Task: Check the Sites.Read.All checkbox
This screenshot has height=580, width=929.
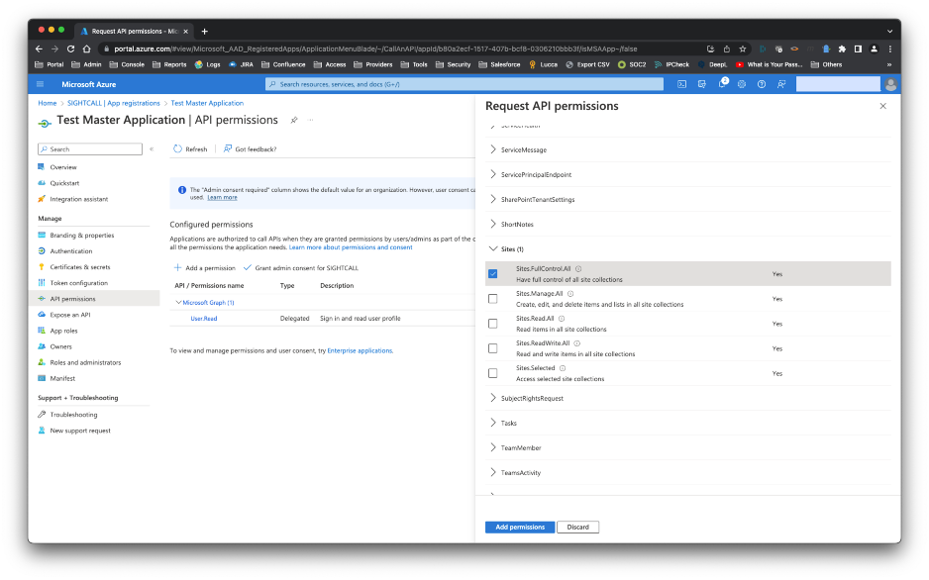Action: pyautogui.click(x=493, y=324)
